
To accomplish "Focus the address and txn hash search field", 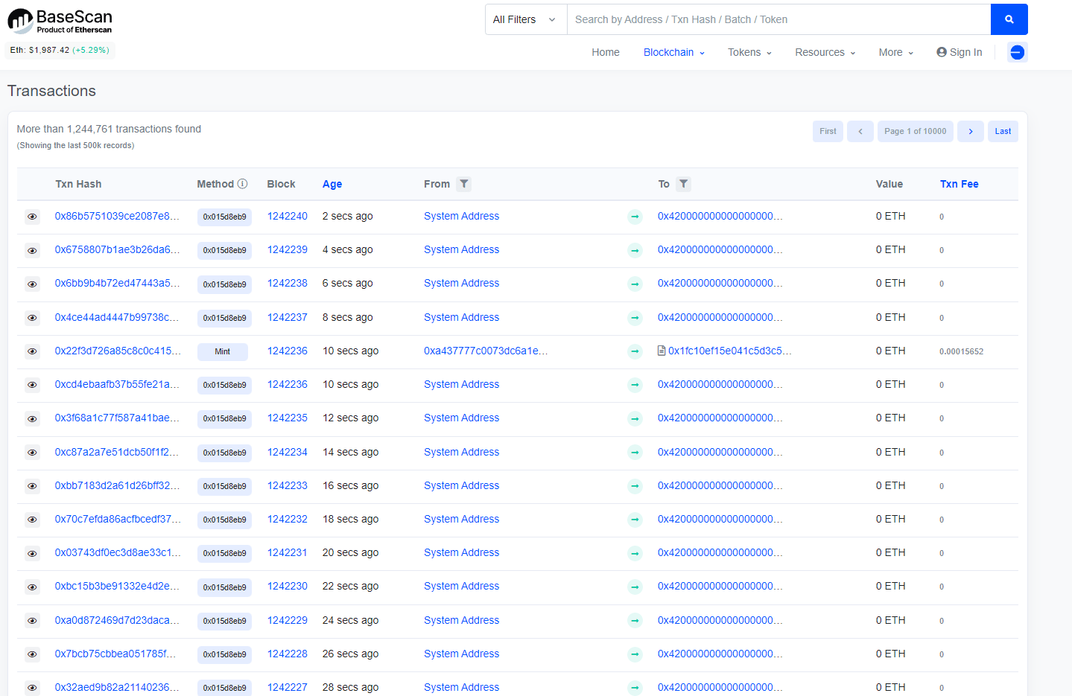I will (778, 19).
